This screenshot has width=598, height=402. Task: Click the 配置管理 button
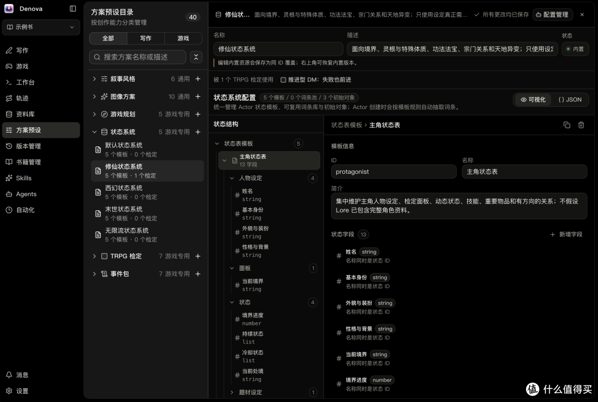pyautogui.click(x=552, y=14)
